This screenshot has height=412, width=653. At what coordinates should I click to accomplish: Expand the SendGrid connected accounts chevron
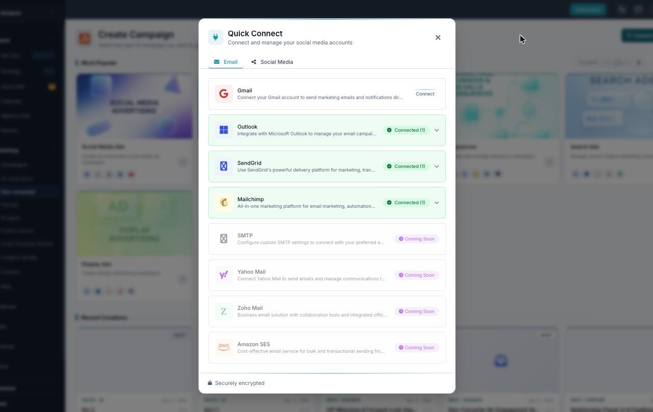[437, 166]
